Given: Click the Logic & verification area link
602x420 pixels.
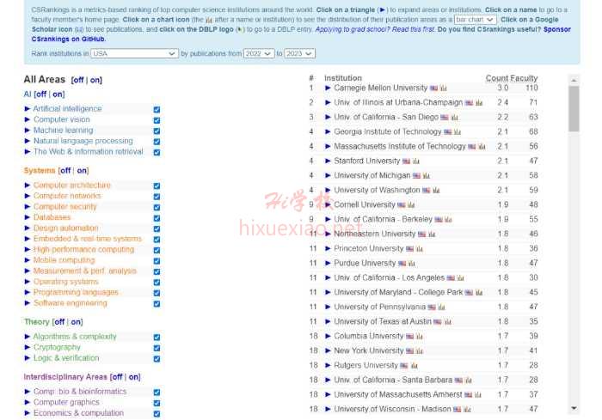Looking at the screenshot, I should pos(66,358).
